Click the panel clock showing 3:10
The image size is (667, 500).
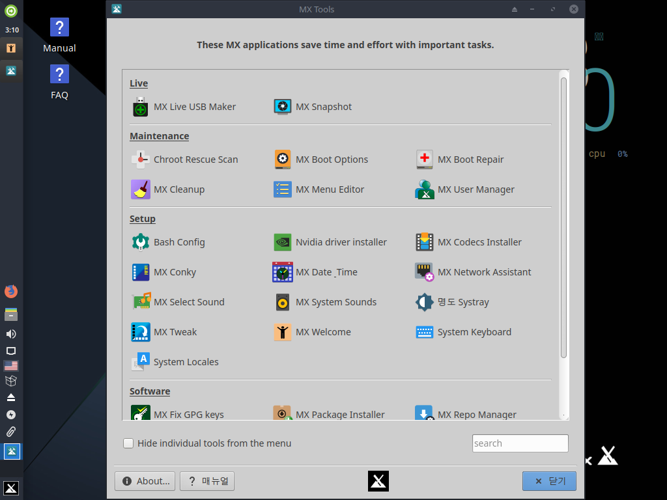click(x=12, y=30)
